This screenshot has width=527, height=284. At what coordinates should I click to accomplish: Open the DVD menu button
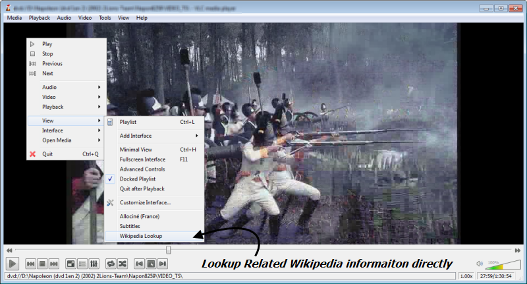pyautogui.click(x=151, y=264)
